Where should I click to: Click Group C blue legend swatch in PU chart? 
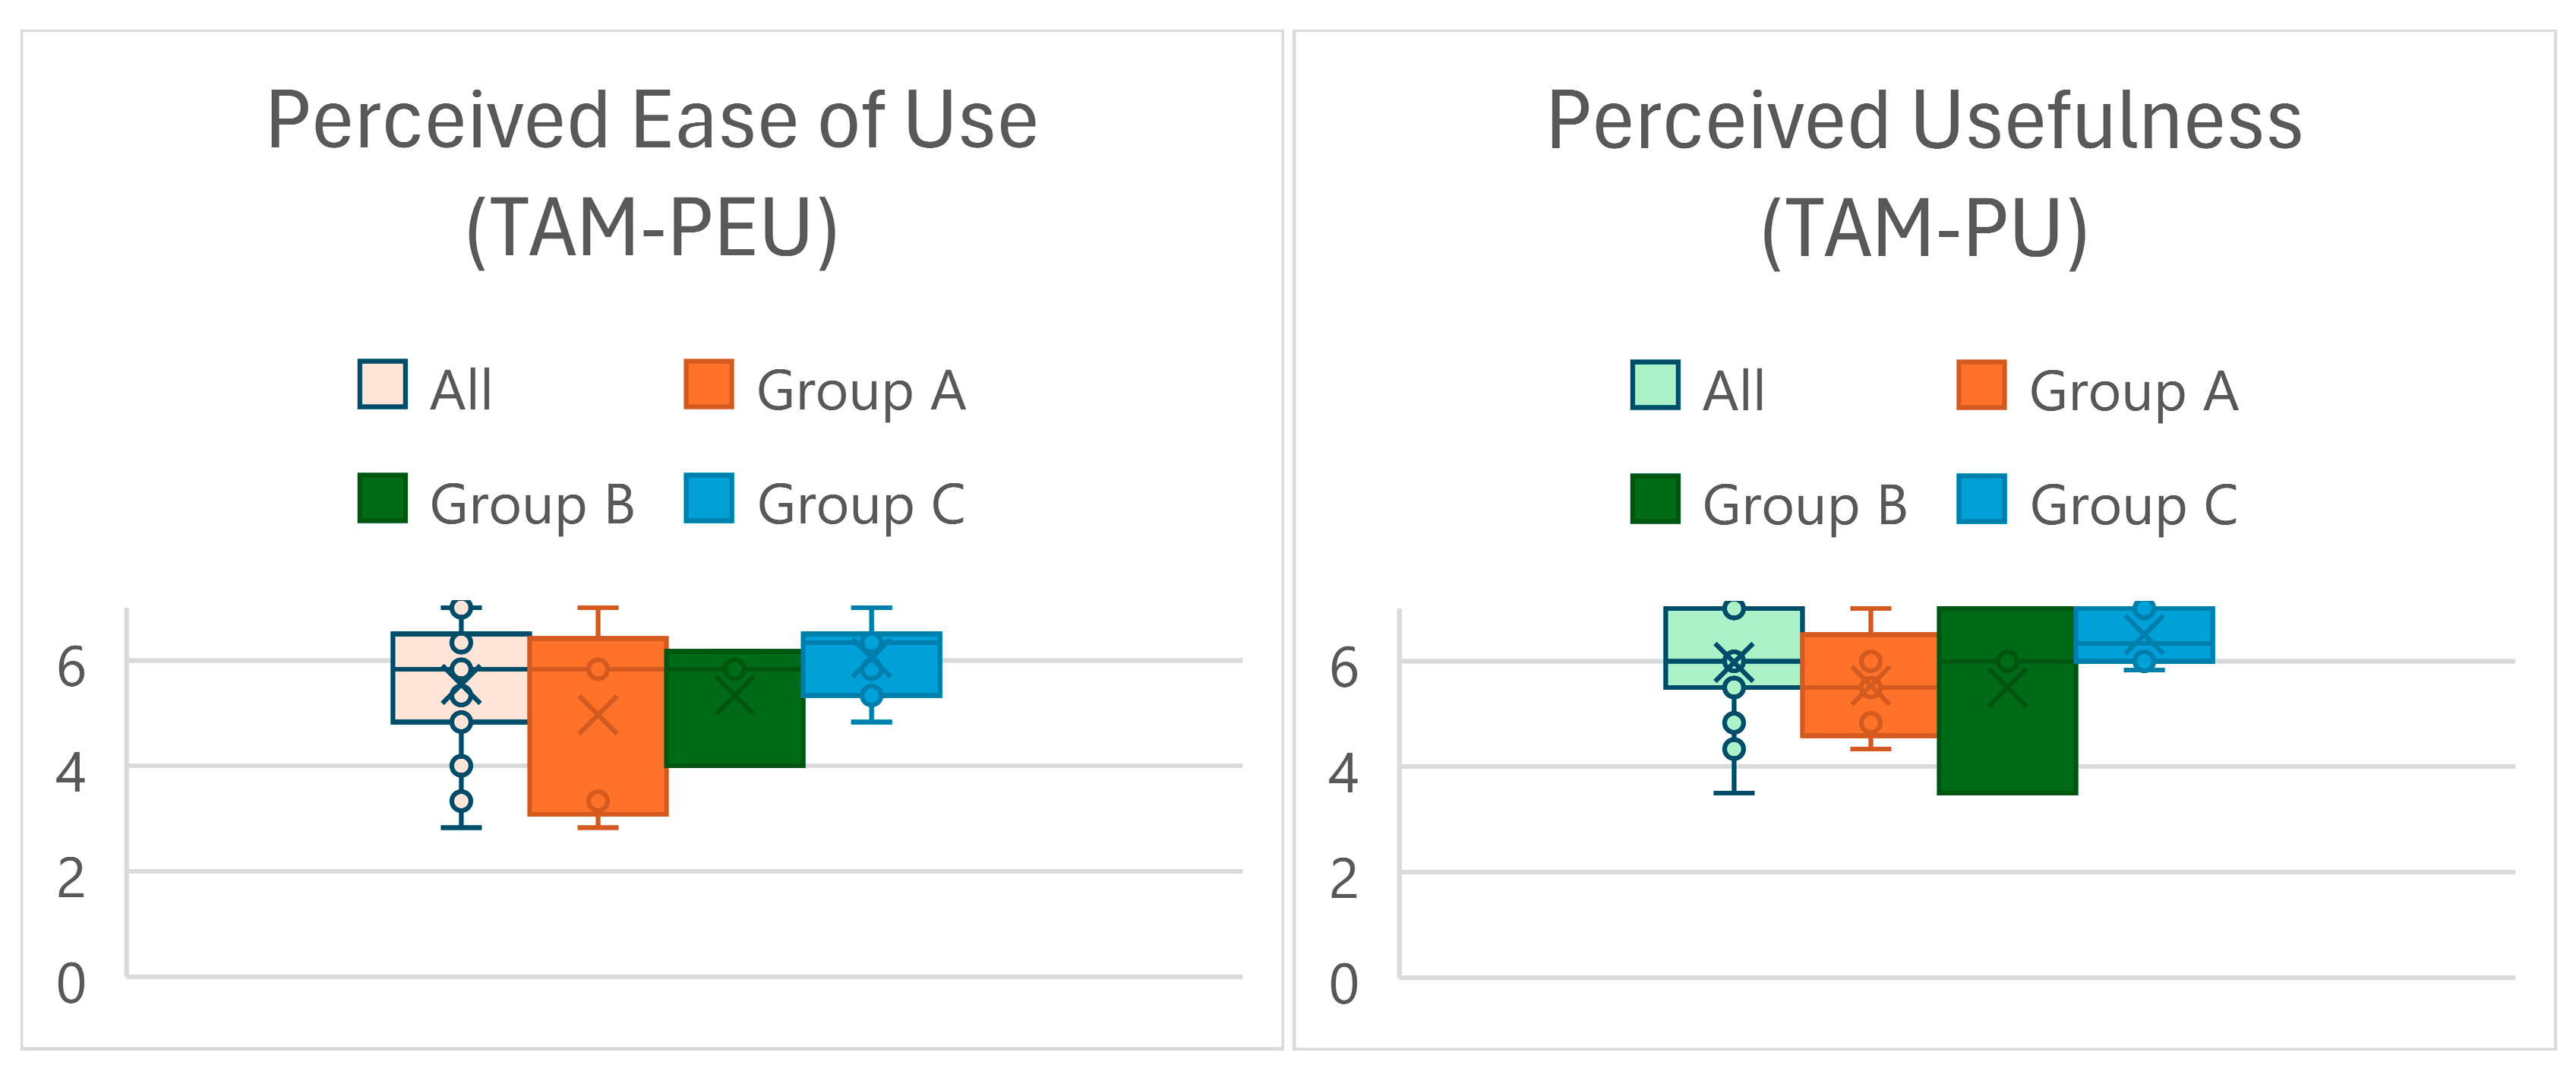pyautogui.click(x=1982, y=499)
